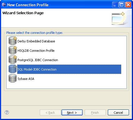Pick the PostgreSQL JDBC Connection label
The height and width of the screenshot is (120, 133).
point(38,60)
